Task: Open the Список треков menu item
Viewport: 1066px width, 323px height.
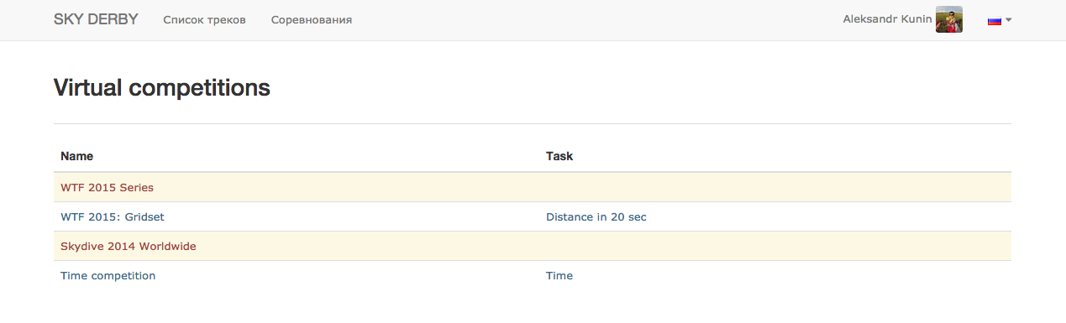Action: click(x=204, y=19)
